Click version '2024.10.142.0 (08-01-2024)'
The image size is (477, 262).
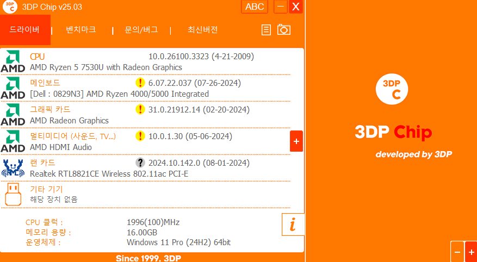(199, 163)
